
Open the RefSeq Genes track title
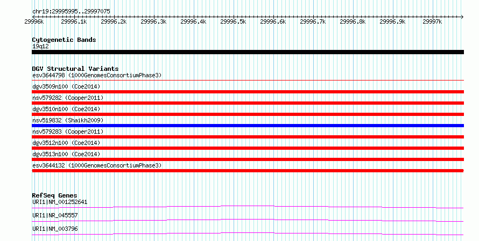click(x=55, y=195)
